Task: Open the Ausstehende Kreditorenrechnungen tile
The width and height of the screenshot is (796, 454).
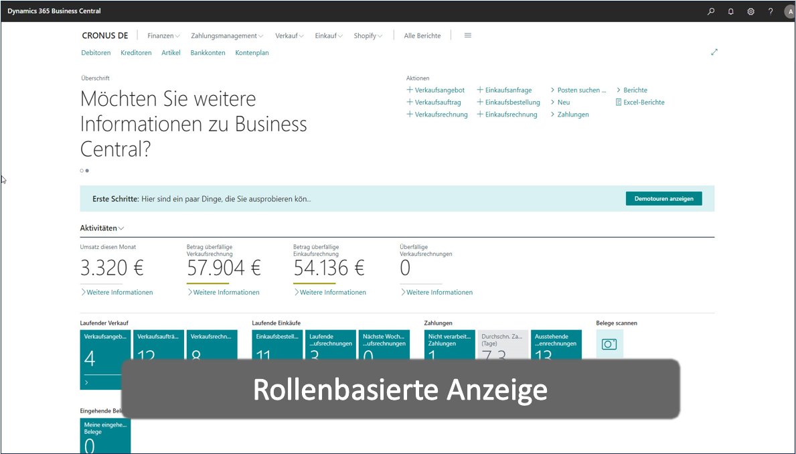Action: (556, 344)
